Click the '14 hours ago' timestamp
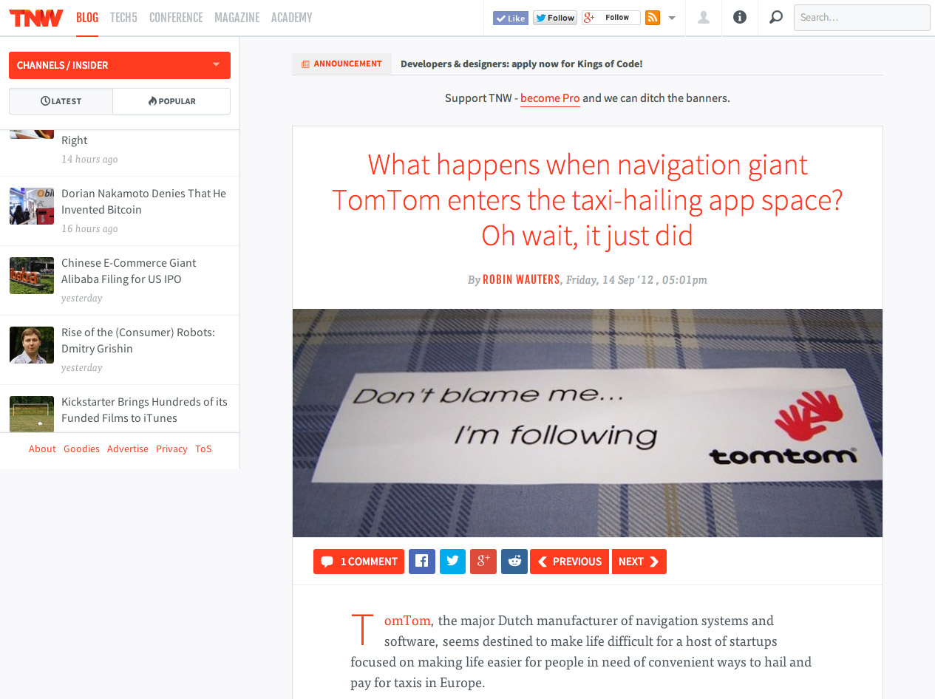This screenshot has width=935, height=699. (89, 160)
